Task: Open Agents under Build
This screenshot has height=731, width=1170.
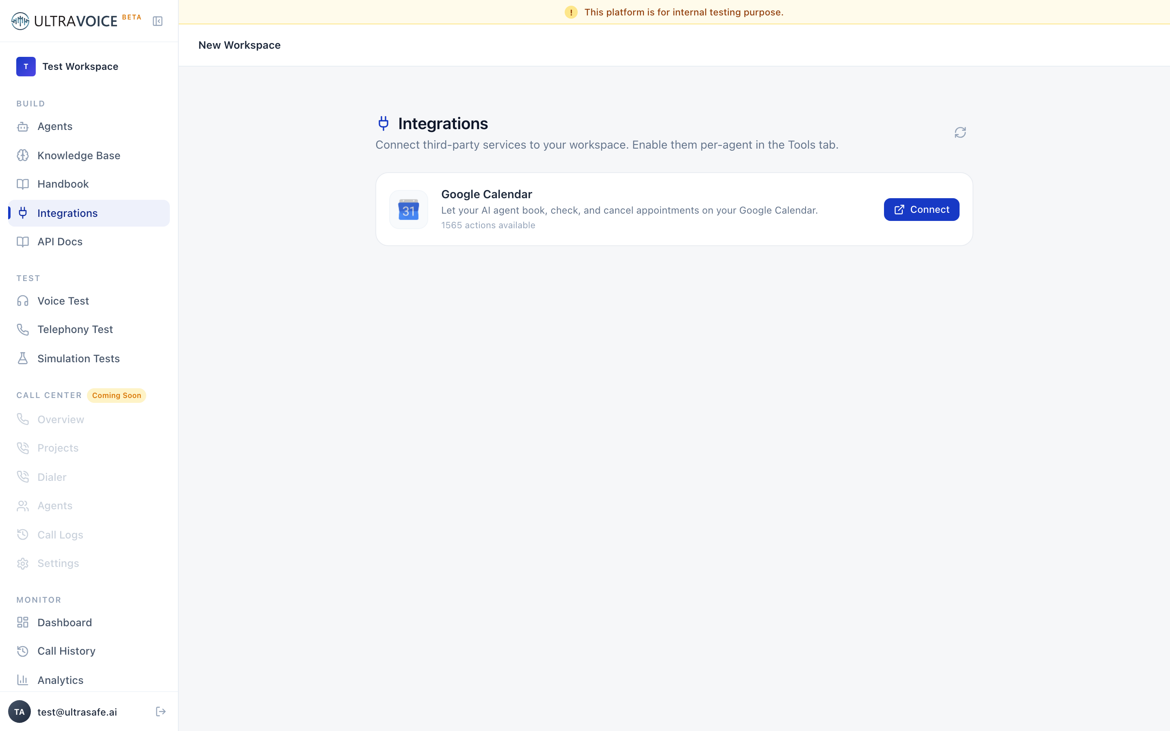Action: click(x=89, y=127)
